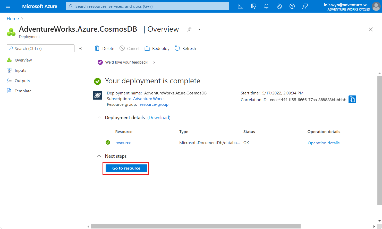Screen dimensions: 382x229
Task: Select Outputs in the side menu
Action: 22,81
